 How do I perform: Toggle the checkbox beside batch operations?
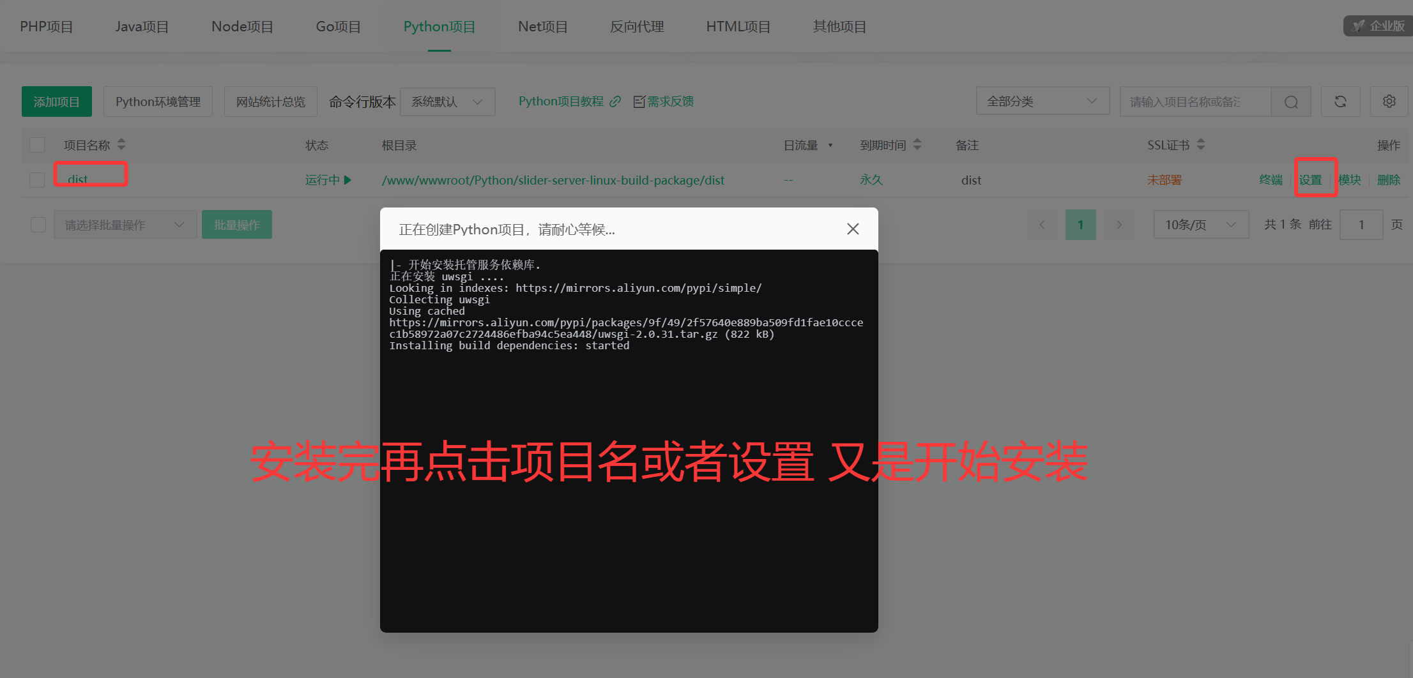pos(38,225)
